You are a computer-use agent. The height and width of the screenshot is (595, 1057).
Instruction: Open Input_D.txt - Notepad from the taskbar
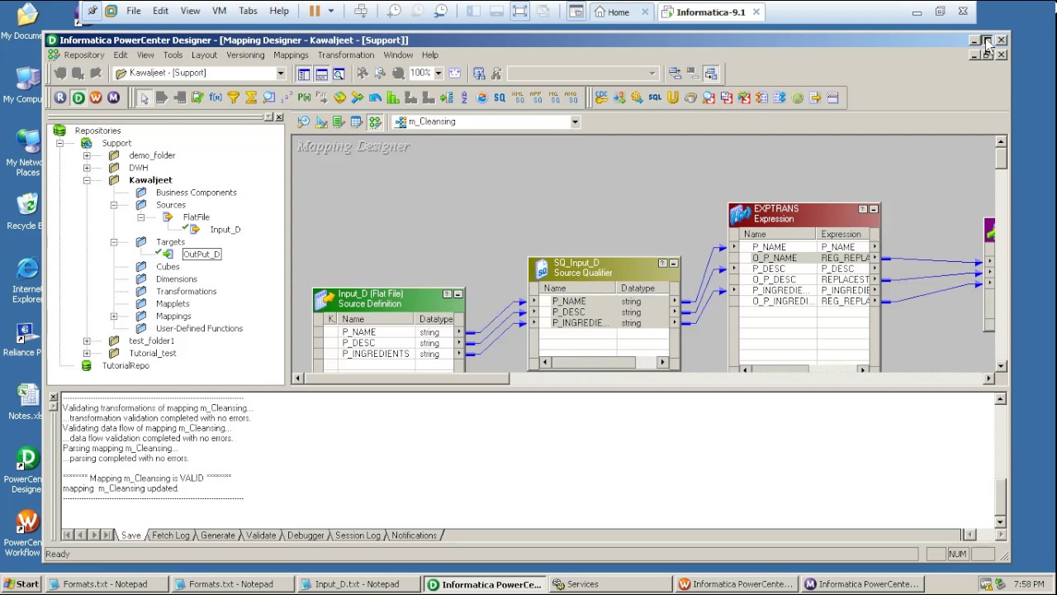(x=357, y=584)
